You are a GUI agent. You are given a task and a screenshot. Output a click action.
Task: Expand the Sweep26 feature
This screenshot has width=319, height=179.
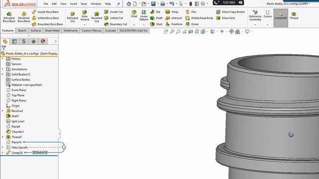(x=2, y=153)
